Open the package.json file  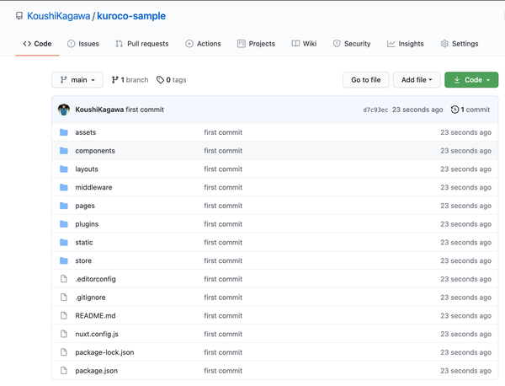(x=96, y=371)
